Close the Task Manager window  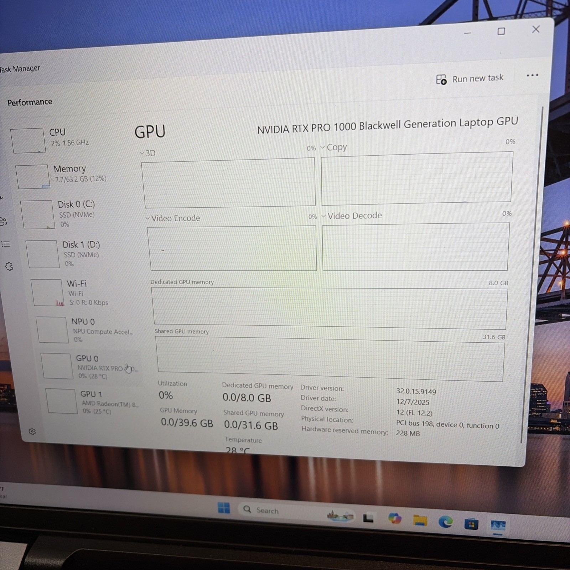click(x=536, y=29)
